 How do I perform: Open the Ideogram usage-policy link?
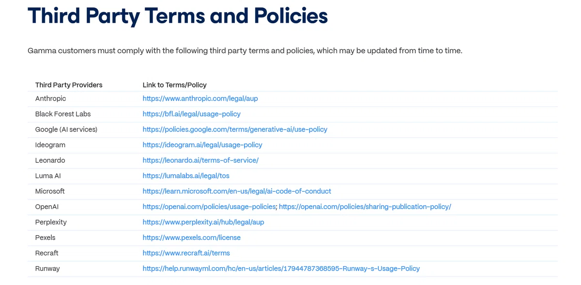[x=202, y=145]
